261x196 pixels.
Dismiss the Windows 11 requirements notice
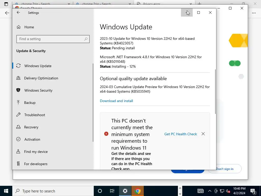[203, 134]
